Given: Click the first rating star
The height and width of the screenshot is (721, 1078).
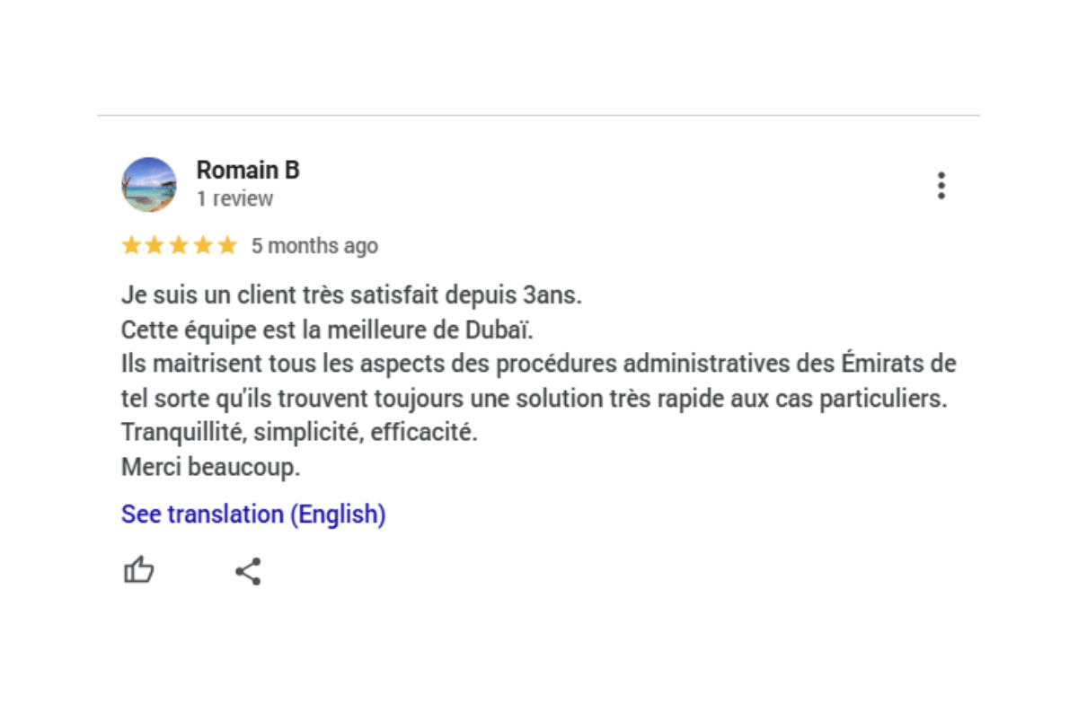Looking at the screenshot, I should click(x=131, y=245).
